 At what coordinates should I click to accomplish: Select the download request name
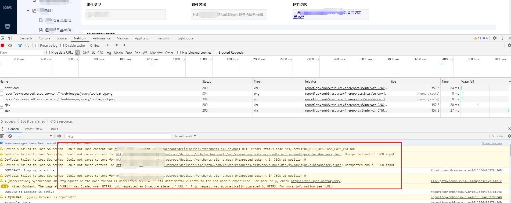coord(12,88)
